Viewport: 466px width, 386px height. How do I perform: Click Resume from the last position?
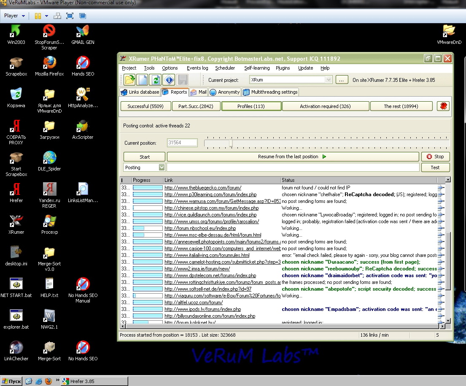292,157
